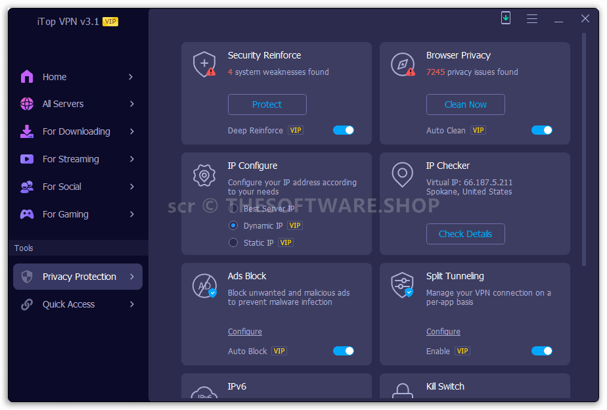Click the Ads Block AD icon
This screenshot has width=607, height=410.
coord(204,286)
